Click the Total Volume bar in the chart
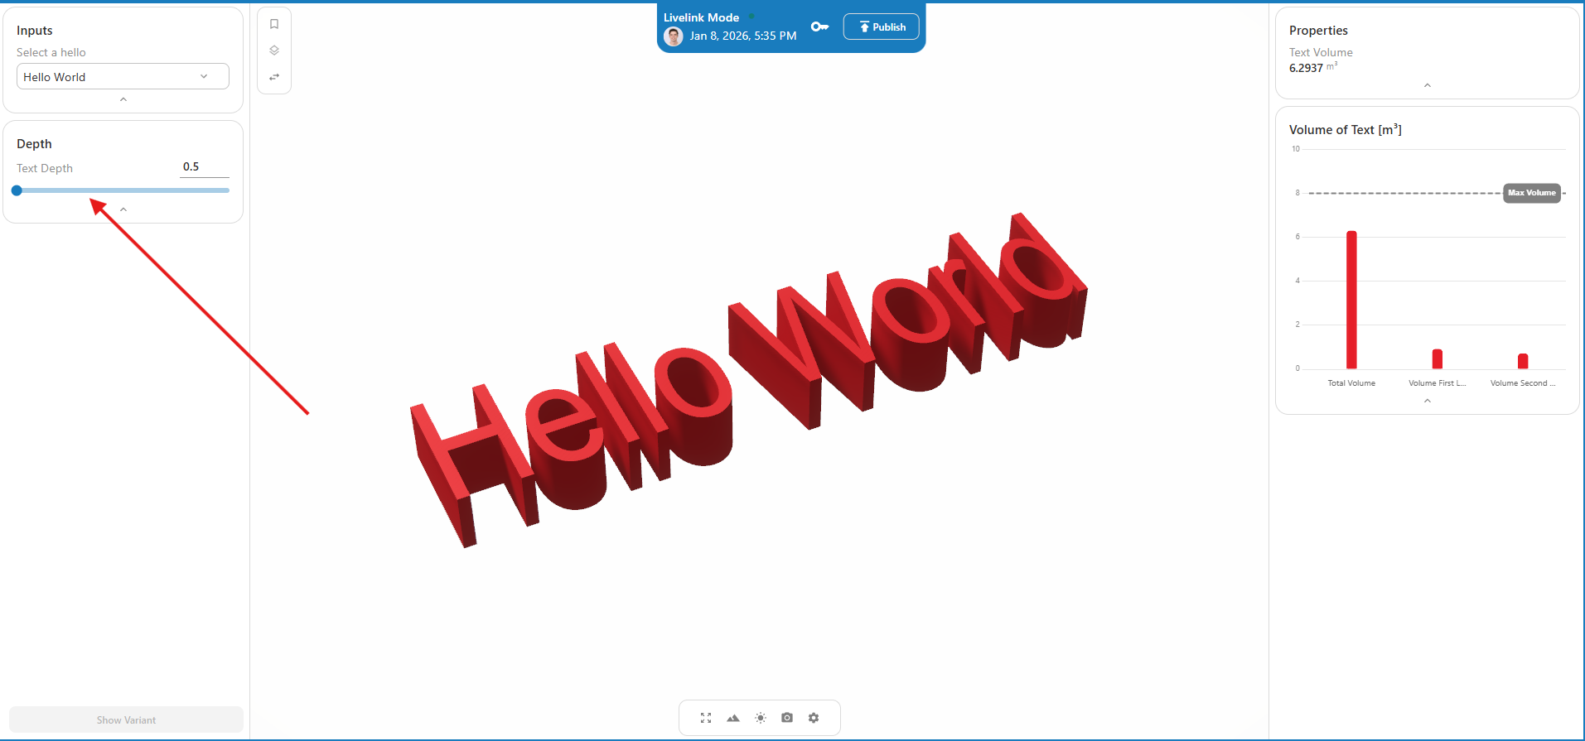 tap(1351, 300)
